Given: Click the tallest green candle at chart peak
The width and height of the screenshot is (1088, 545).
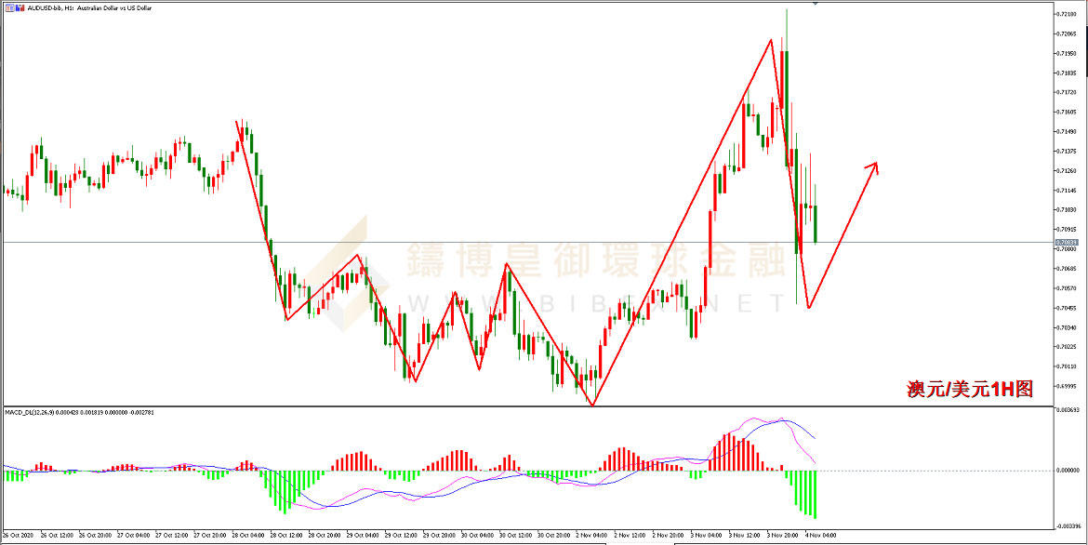Looking at the screenshot, I should point(786,102).
